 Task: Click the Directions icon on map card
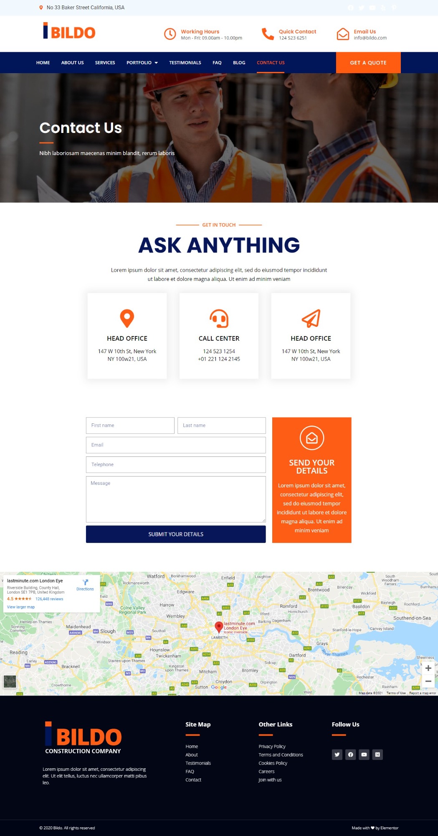(85, 583)
